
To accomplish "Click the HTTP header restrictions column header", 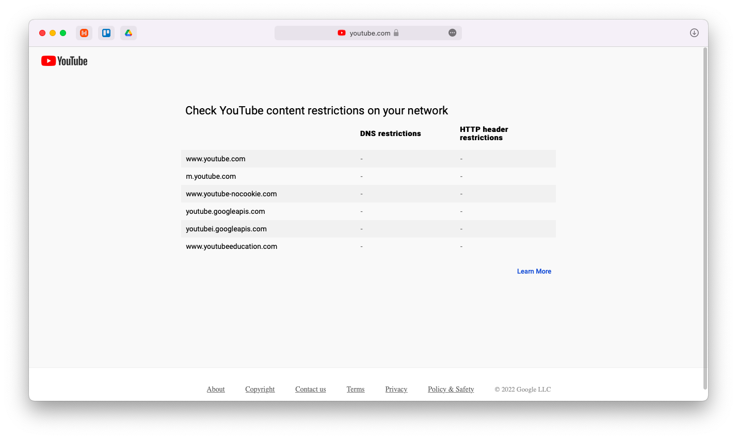I will click(484, 133).
